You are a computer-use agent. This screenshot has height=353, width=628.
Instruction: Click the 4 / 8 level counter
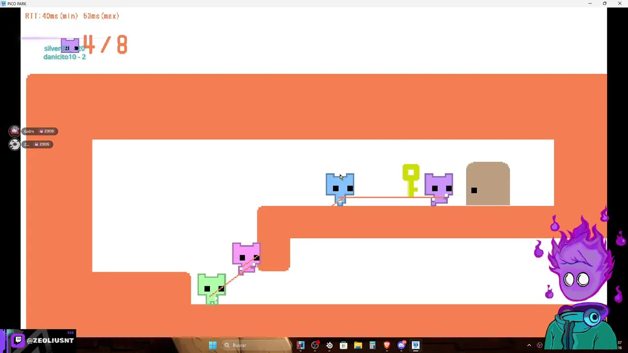pos(105,45)
